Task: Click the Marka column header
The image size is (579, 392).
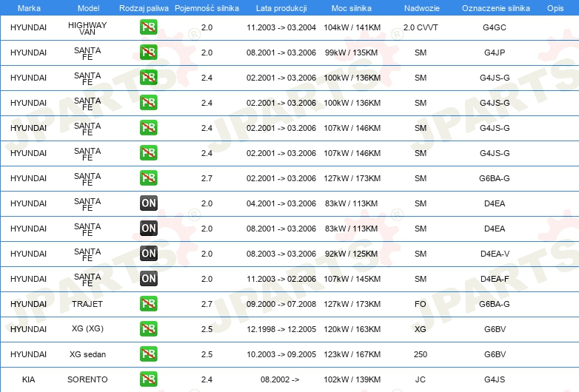Action: tap(29, 7)
